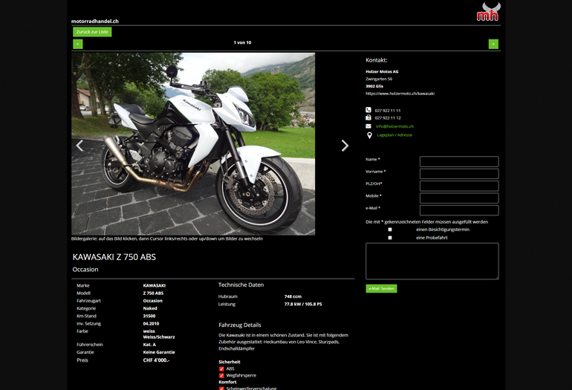Focus the Vorname input field

459,174
